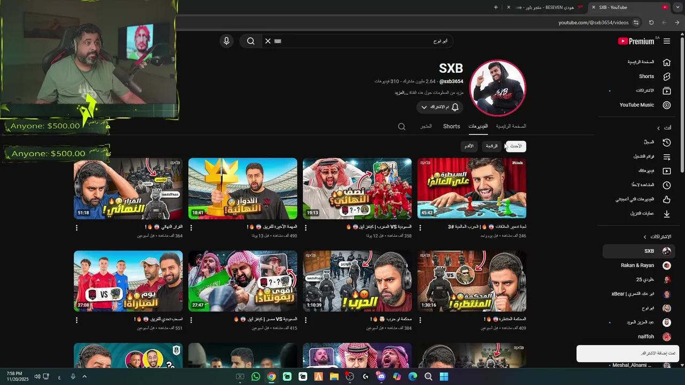Open the Subscriptions feed icon in sidebar
Viewport: 685px width, 385px height.
click(x=667, y=91)
